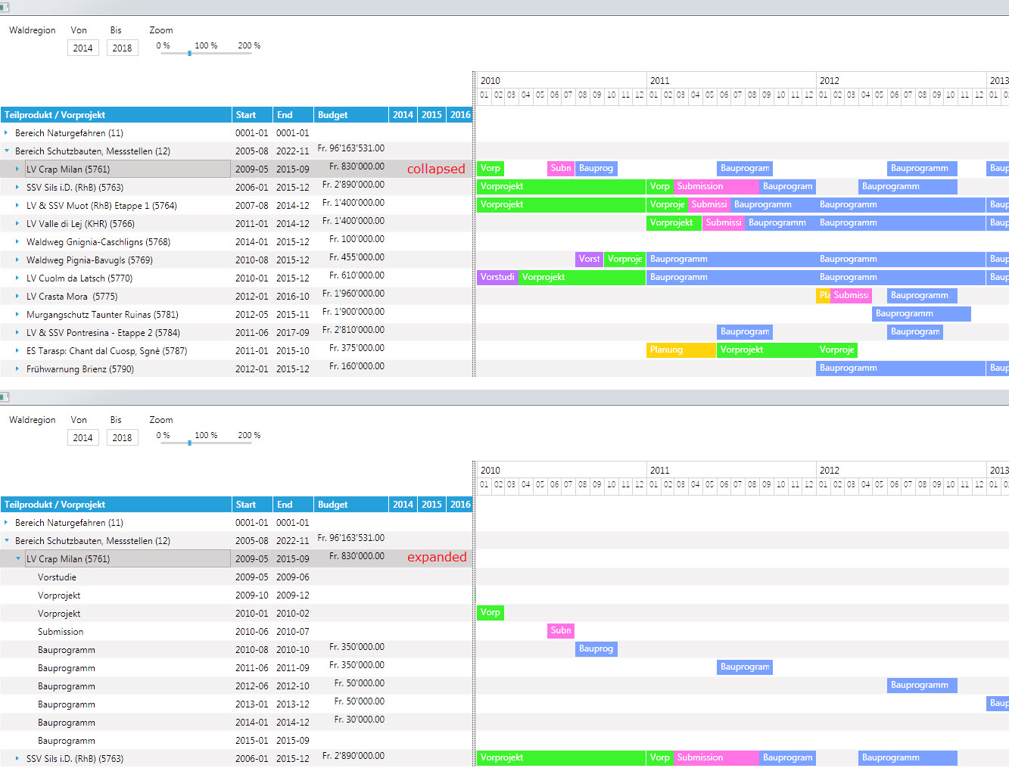Screen dimensions: 1009x768
Task: Click Bauprogramm bar in Frühwarnung Brienz Gantt row
Action: (x=901, y=368)
